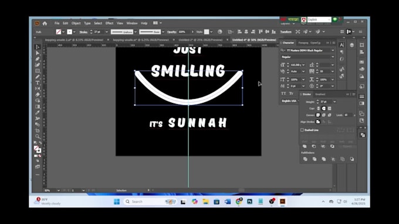The width and height of the screenshot is (399, 224).
Task: Switch to the Paragraph panel tab
Action: 303,43
